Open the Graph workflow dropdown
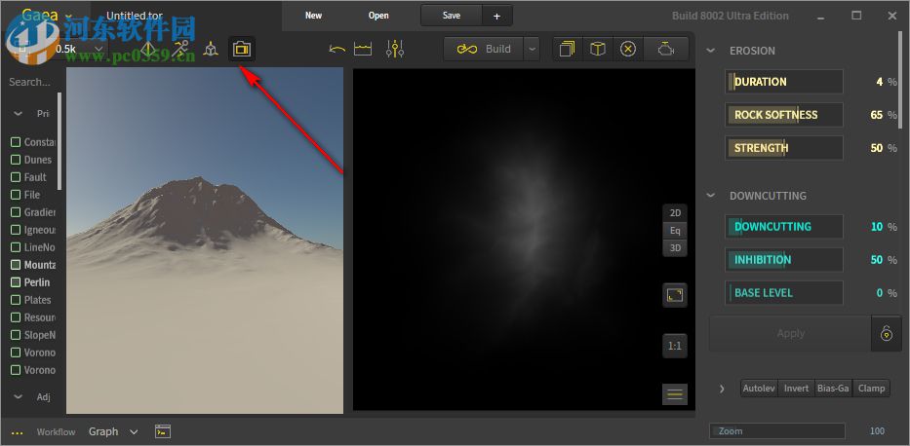The width and height of the screenshot is (910, 446). [113, 431]
